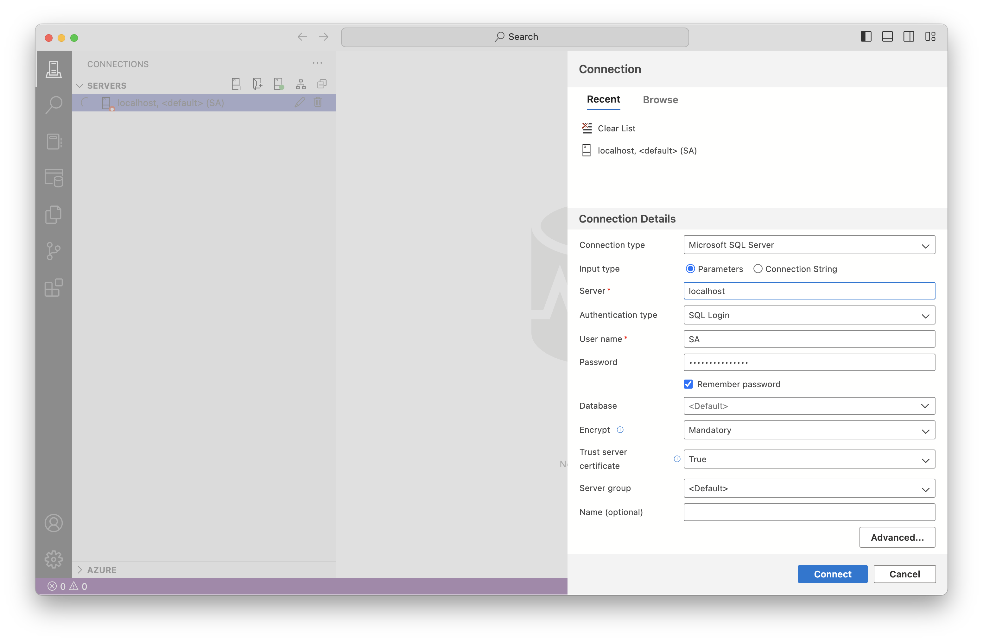Click the Clear List link
This screenshot has height=642, width=983.
616,129
